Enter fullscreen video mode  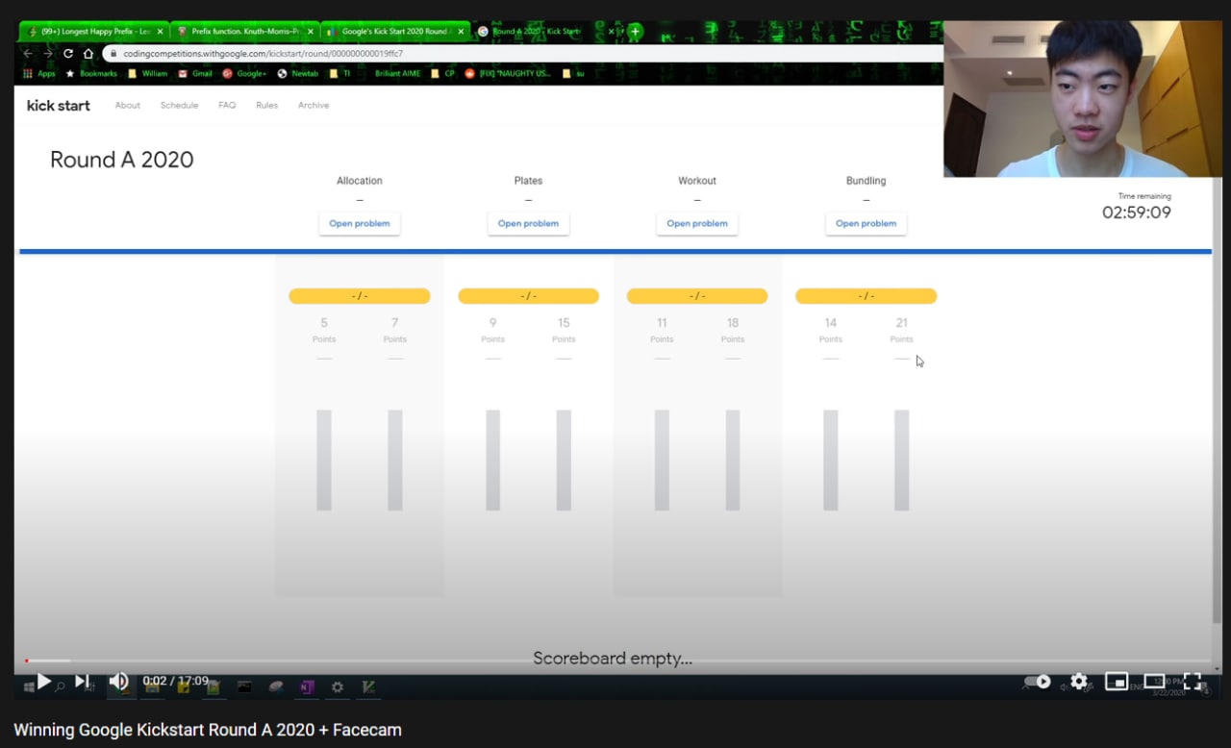pyautogui.click(x=1192, y=682)
